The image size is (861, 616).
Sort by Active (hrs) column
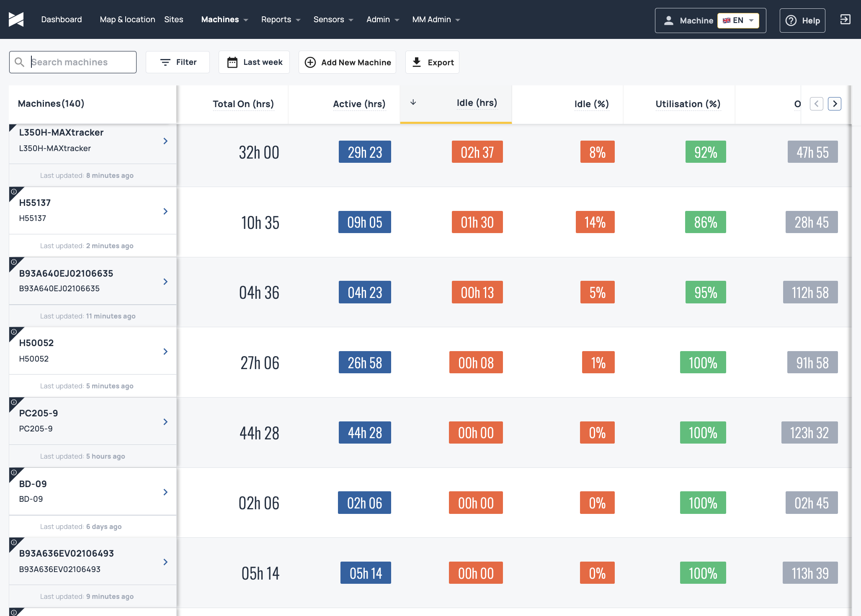point(359,104)
